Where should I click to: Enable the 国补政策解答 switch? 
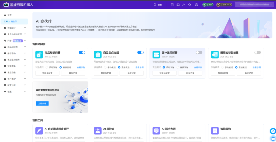pyautogui.click(x=199, y=52)
